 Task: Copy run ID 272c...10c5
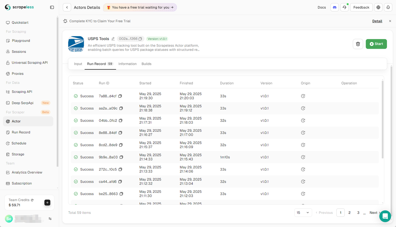pos(120,169)
